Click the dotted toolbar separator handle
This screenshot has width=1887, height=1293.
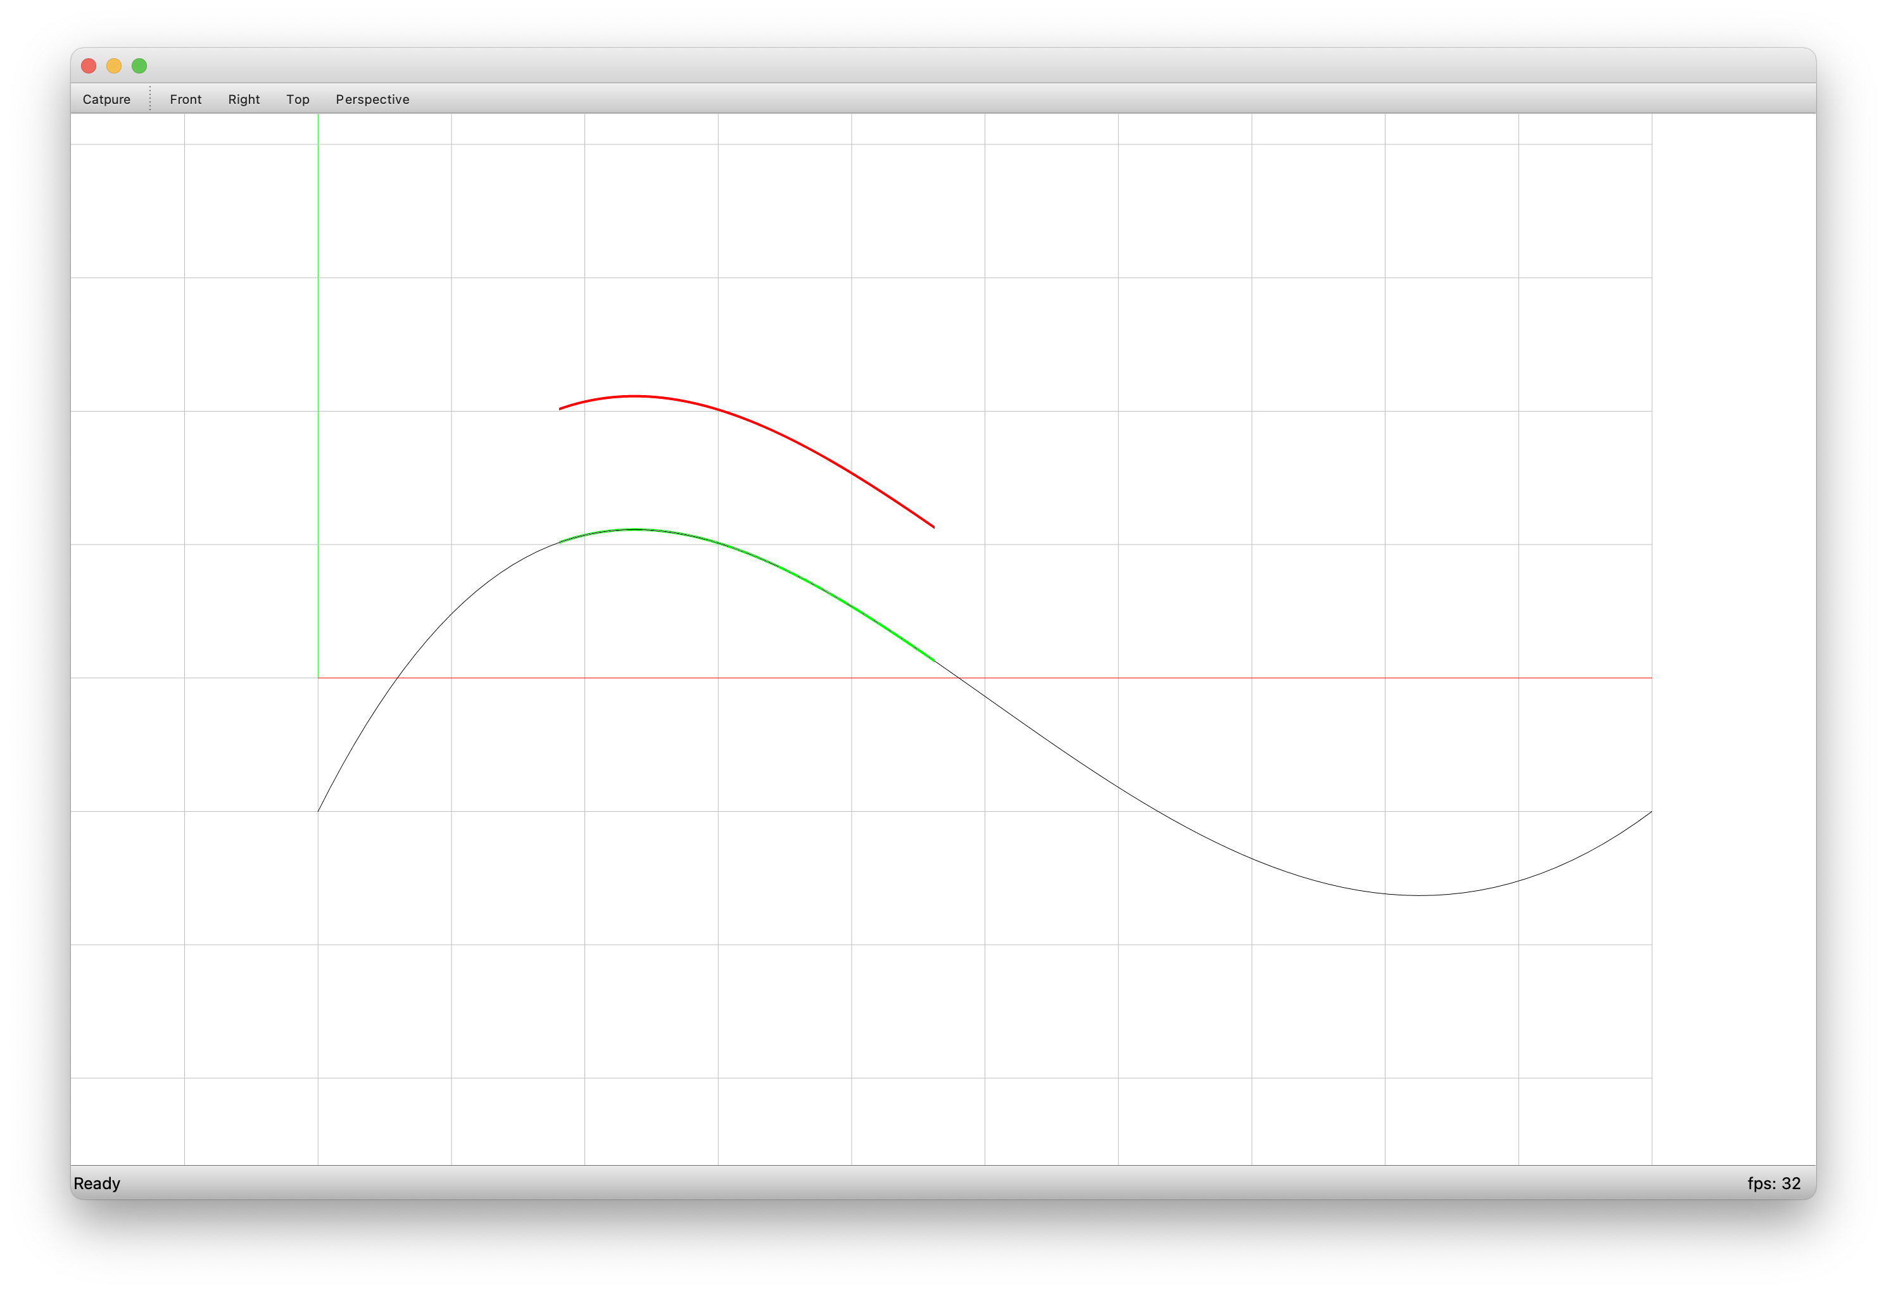click(150, 98)
